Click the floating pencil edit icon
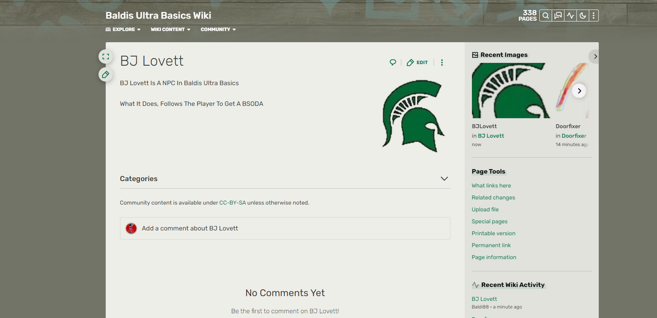 tap(106, 74)
